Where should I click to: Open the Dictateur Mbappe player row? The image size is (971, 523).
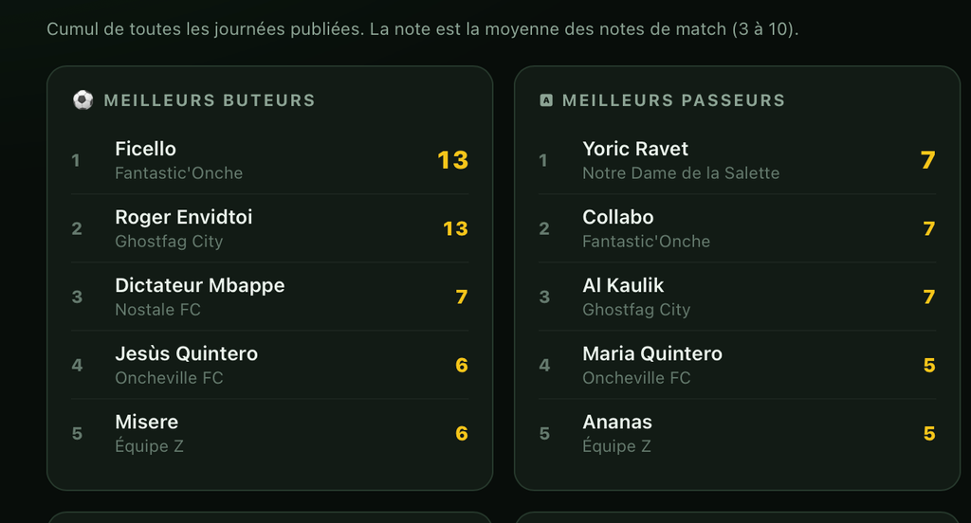pos(269,297)
